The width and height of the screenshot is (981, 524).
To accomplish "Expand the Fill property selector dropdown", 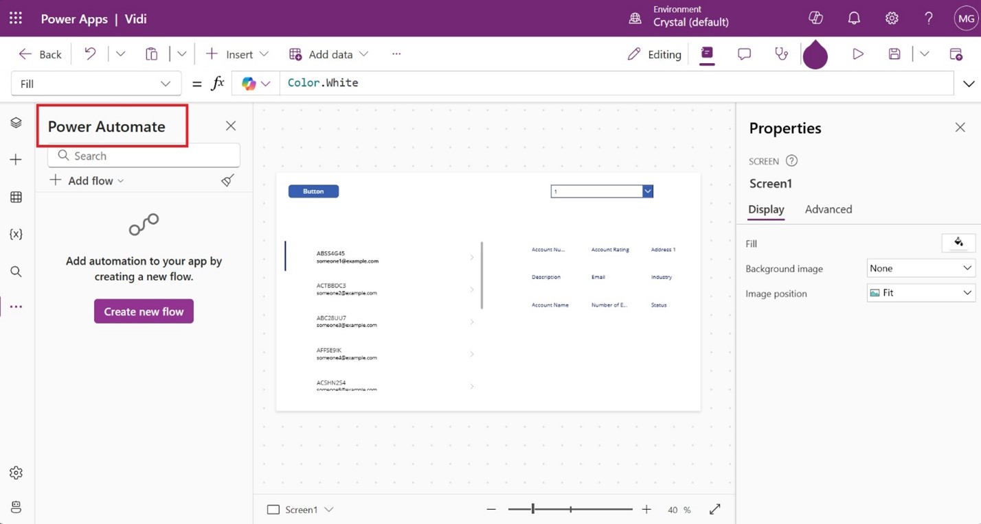I will coord(96,84).
